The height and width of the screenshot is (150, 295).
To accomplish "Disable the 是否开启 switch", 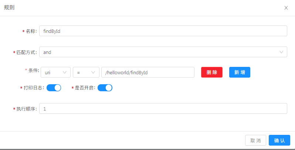I will (x=105, y=88).
